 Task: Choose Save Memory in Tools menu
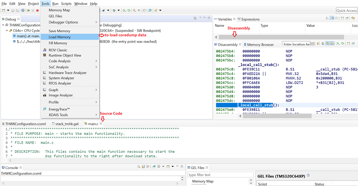pyautogui.click(x=70, y=31)
